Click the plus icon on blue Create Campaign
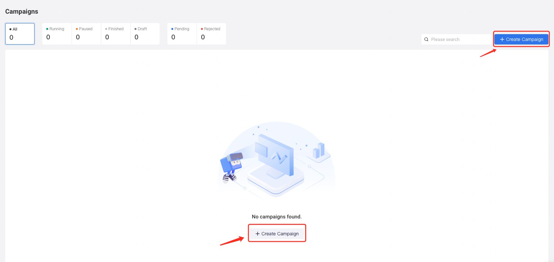This screenshot has width=554, height=262. click(502, 39)
